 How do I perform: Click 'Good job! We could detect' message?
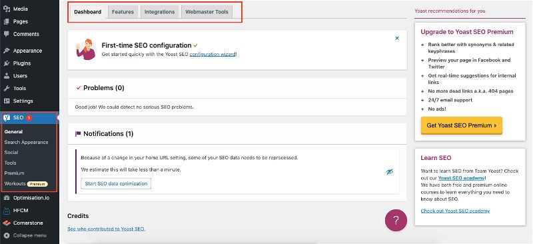click(135, 107)
